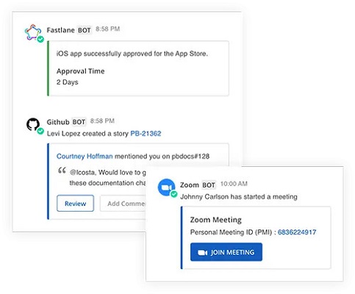
Task: Open Courtney Hoffman's profile link
Action: pyautogui.click(x=85, y=157)
